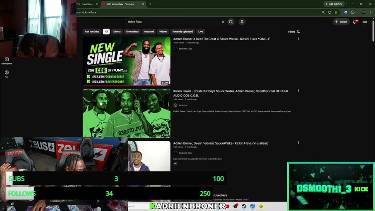Click 'Like, comment & Subscribe for more videos' description
The height and width of the screenshot is (211, 375).
tap(197, 159)
